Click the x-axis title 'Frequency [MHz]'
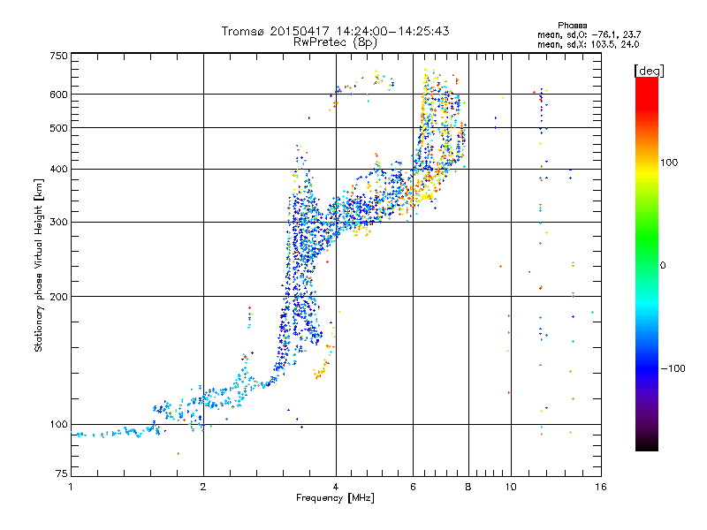This screenshot has height=530, width=707. coord(335,498)
